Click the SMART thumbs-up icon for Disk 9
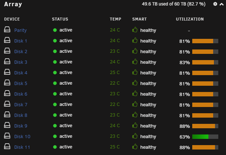 click(135, 125)
